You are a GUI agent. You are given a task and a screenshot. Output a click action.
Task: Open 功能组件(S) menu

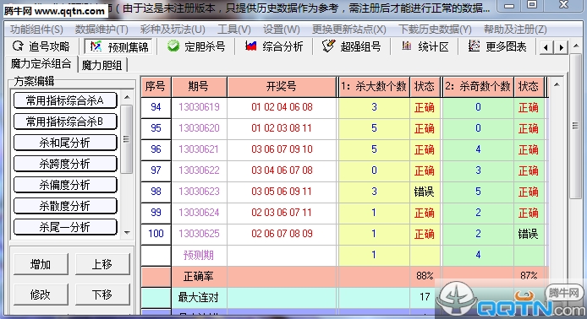click(36, 30)
